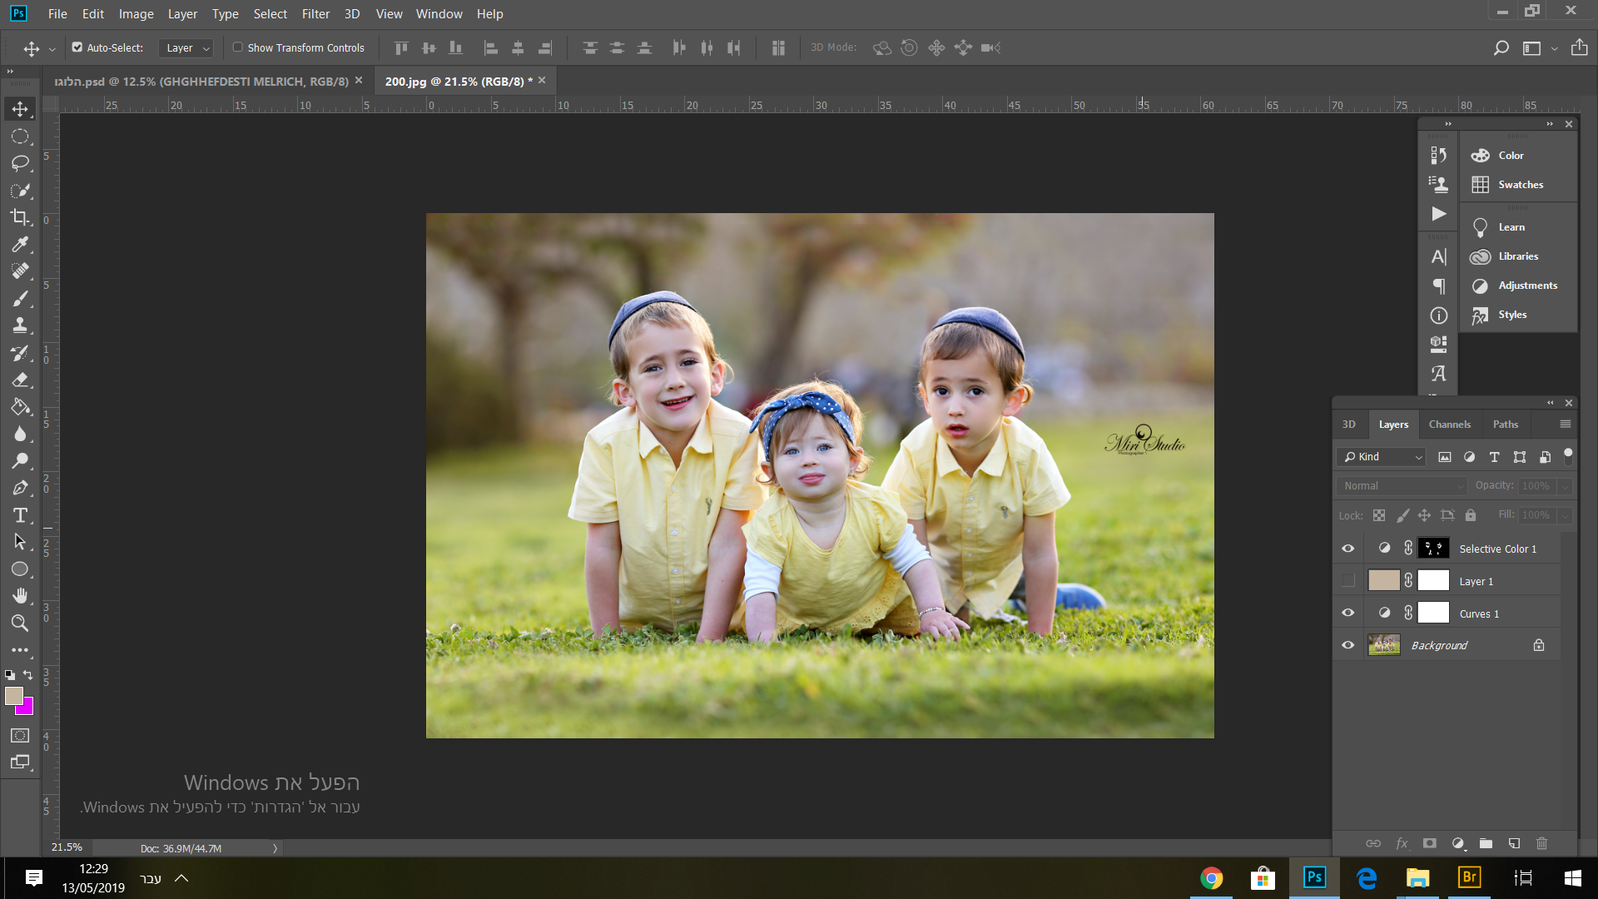
Task: Select the Crop tool
Action: click(x=20, y=217)
